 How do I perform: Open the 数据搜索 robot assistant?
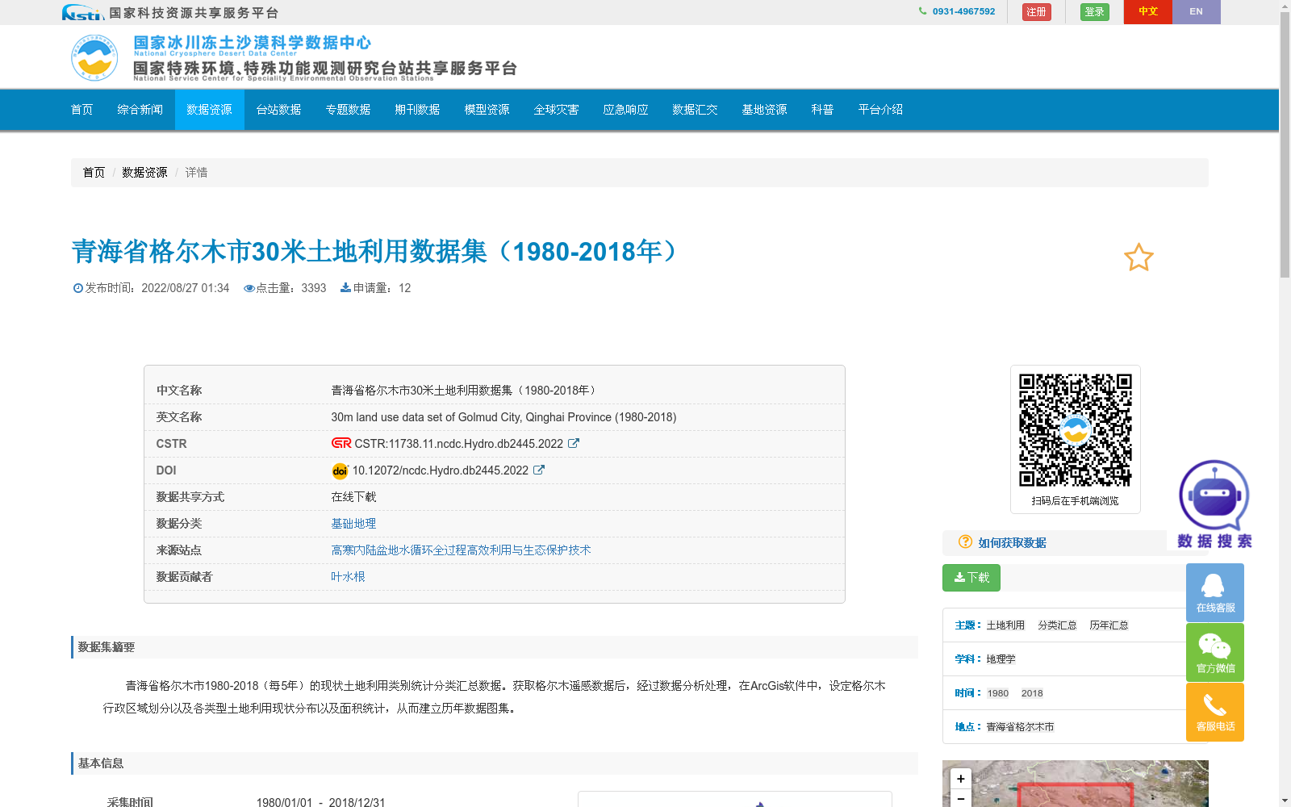pos(1214,505)
